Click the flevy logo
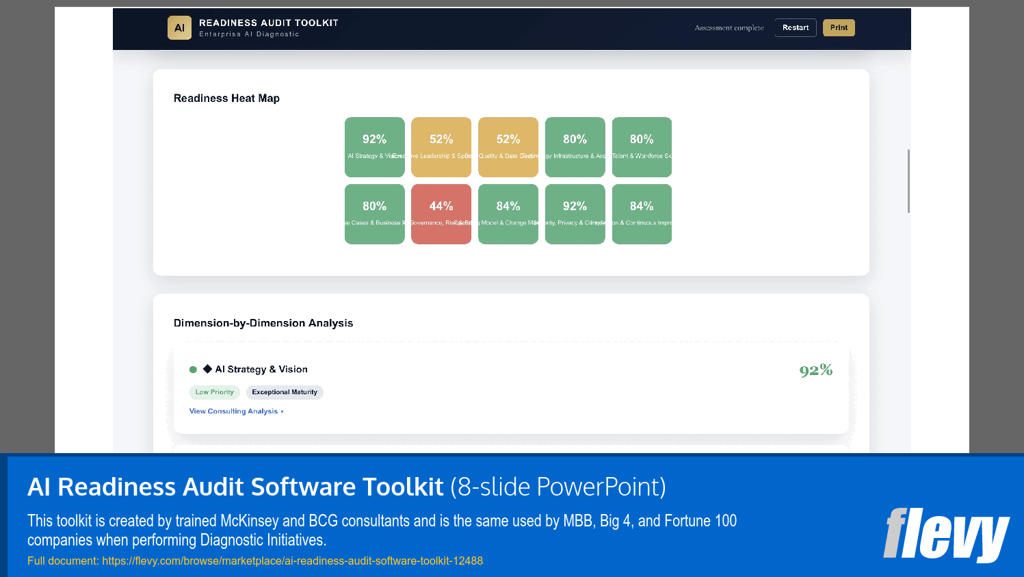Image resolution: width=1024 pixels, height=577 pixels. click(946, 535)
